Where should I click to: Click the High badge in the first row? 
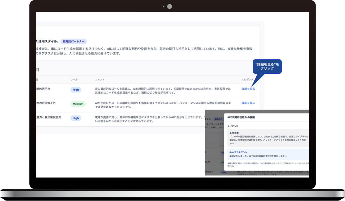[76, 90]
